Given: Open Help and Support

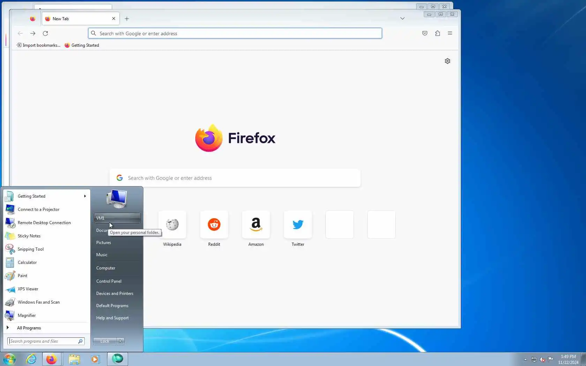Looking at the screenshot, I should coord(117,318).
